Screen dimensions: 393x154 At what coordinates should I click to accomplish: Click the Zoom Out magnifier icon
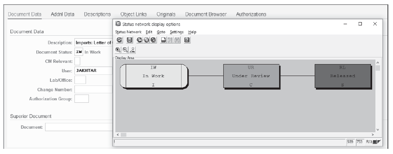[x=125, y=49]
